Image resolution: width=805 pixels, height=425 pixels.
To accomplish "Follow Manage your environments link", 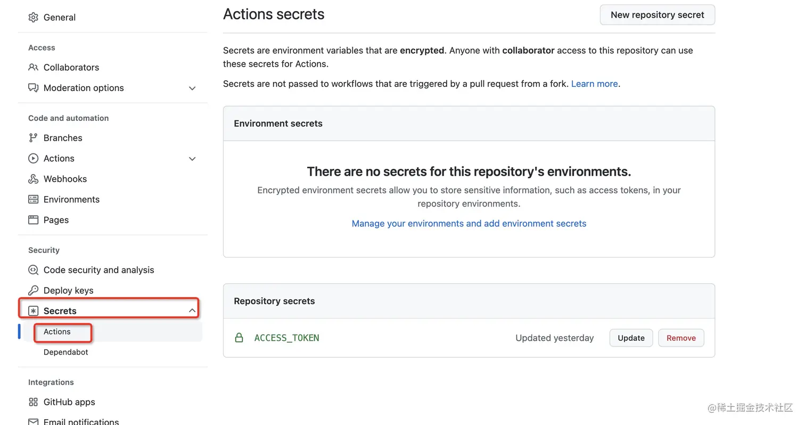I will coord(469,224).
